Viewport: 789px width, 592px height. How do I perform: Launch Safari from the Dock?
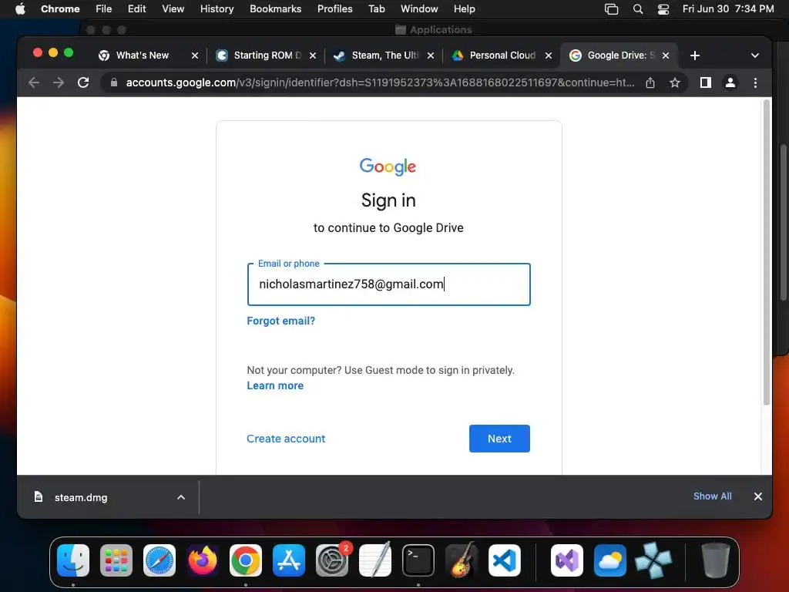pos(159,560)
